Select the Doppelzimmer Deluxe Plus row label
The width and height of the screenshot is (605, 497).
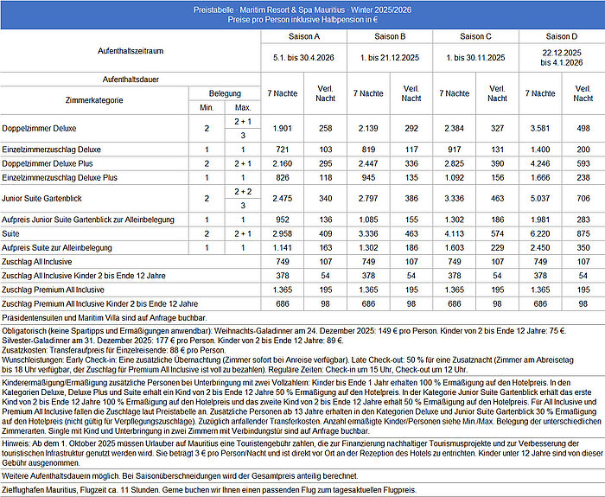tap(47, 163)
